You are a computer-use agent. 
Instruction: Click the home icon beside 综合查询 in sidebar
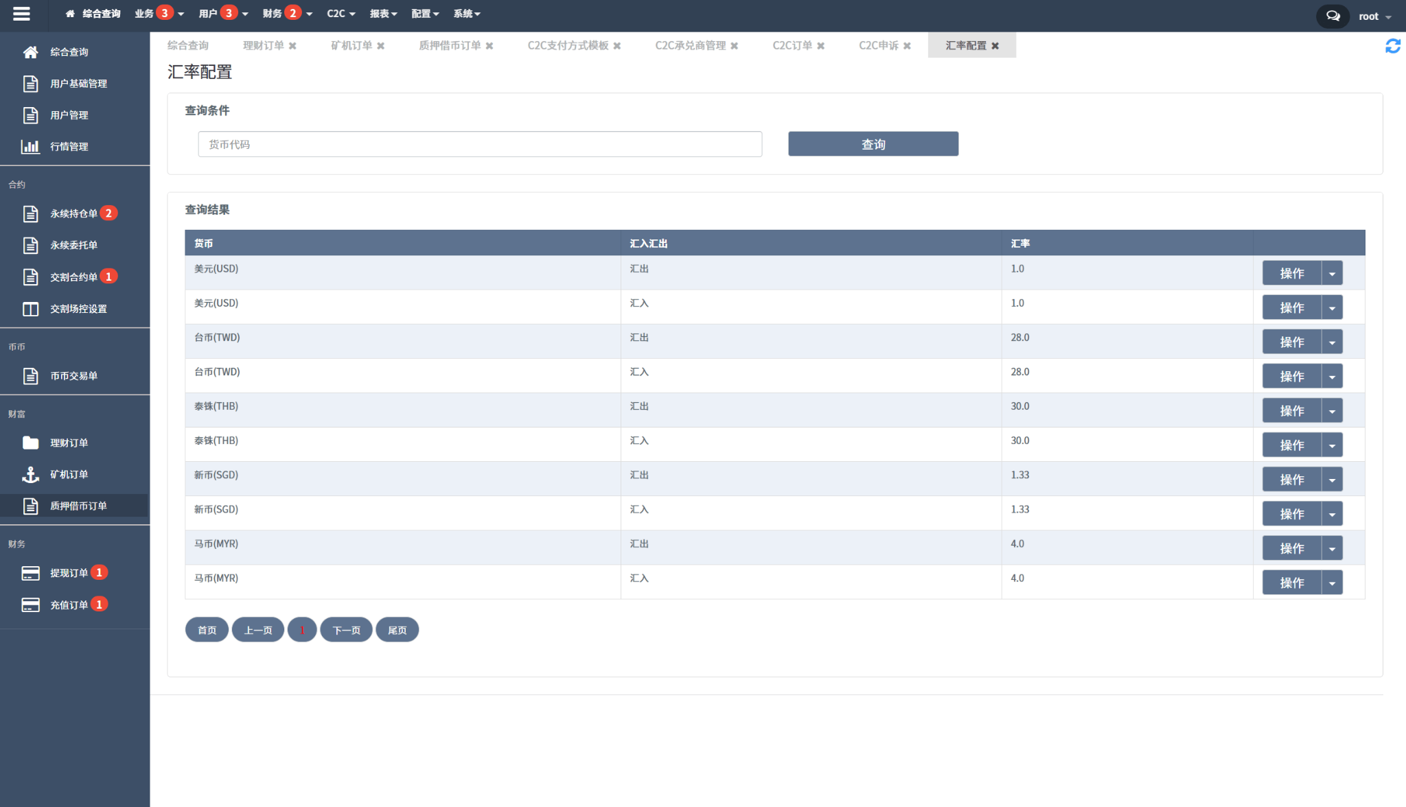coord(30,52)
